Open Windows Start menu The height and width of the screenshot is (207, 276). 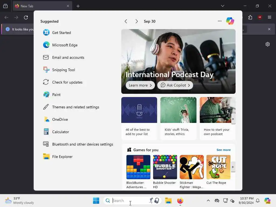coord(96,201)
